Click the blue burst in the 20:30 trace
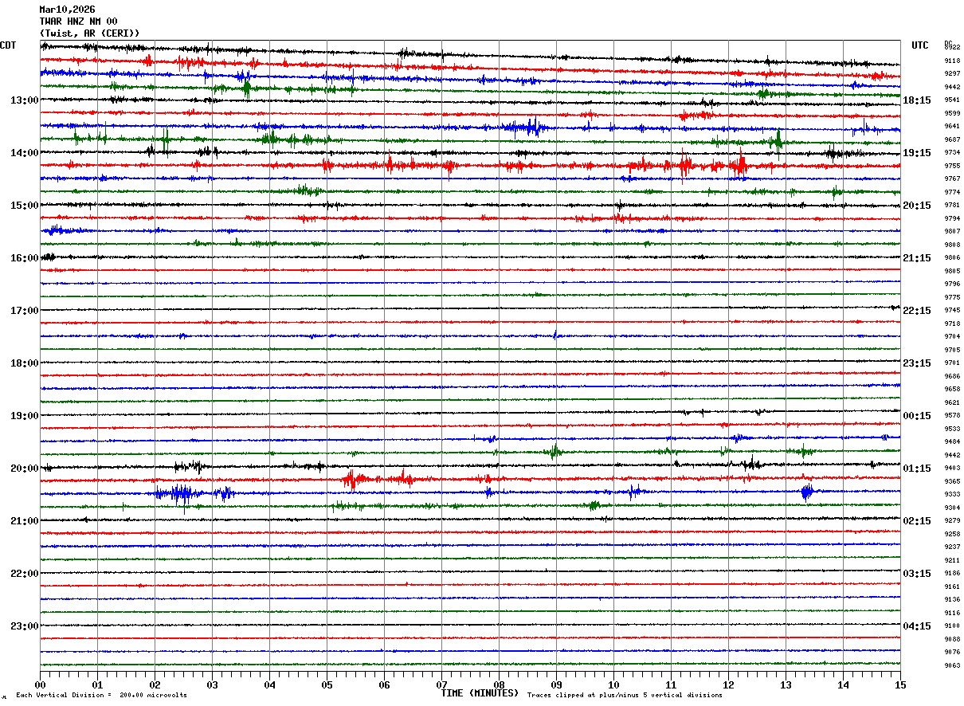Screen dimensions: 964x706 (182, 494)
